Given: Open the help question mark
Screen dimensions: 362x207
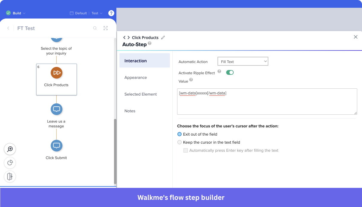Looking at the screenshot, I should (x=111, y=13).
